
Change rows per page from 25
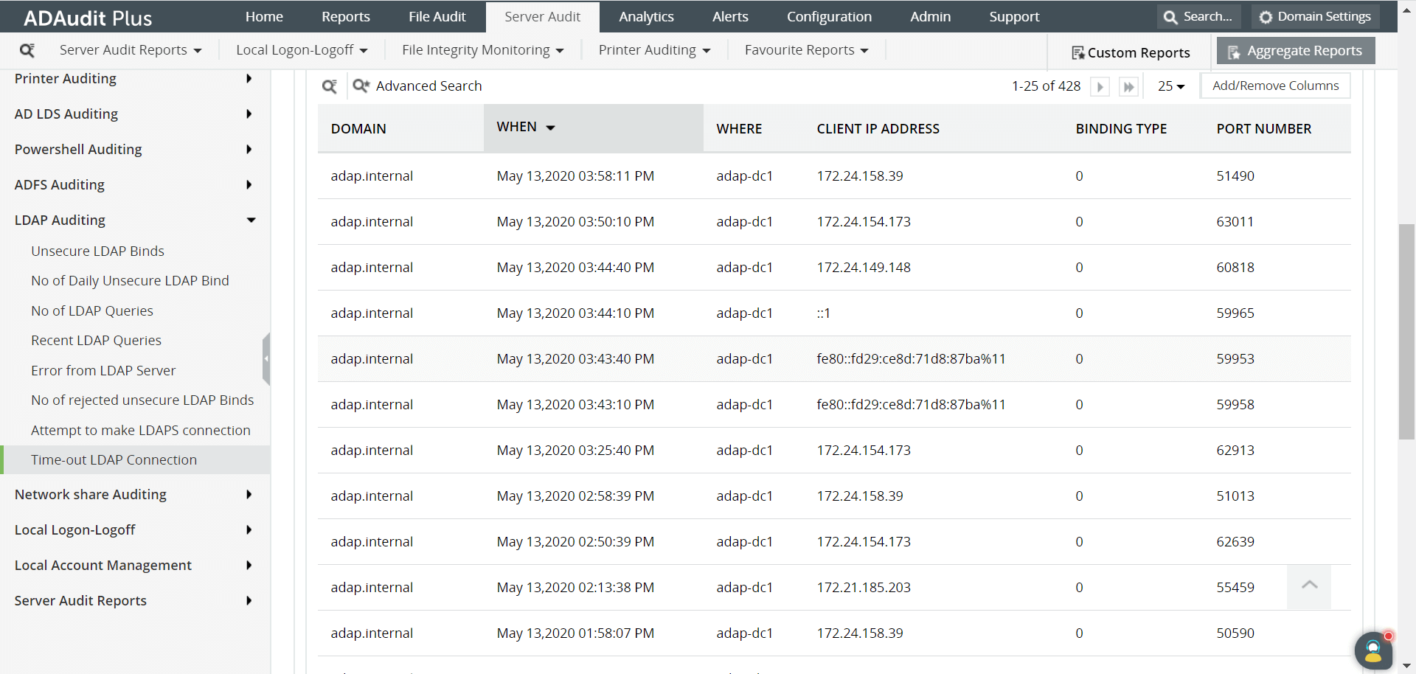(1171, 86)
